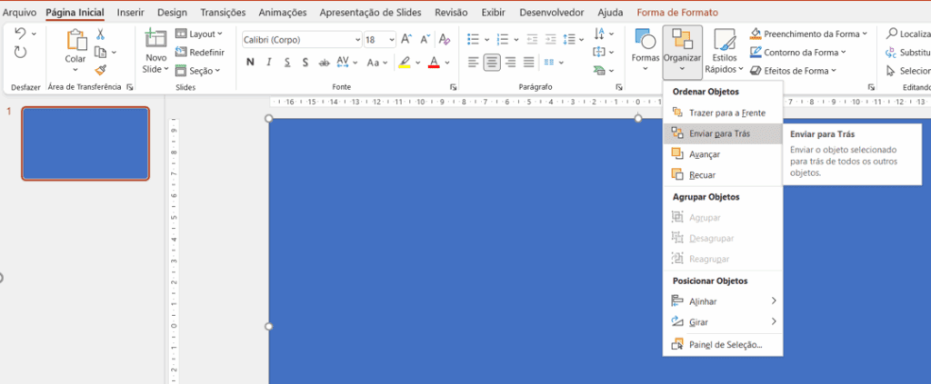
Task: Open Painel de Seleção...
Action: [x=723, y=344]
